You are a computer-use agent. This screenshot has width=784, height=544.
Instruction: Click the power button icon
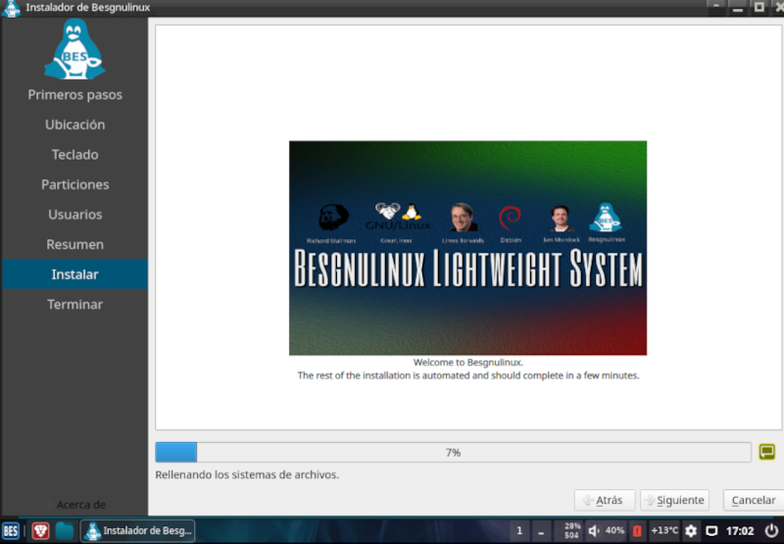click(x=771, y=530)
